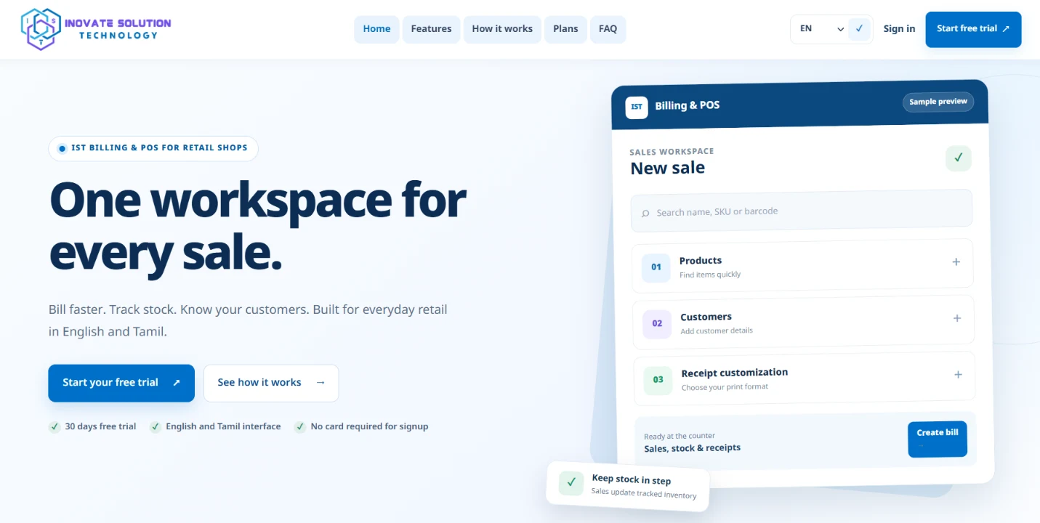
Task: Expand the Receipt customization row with plus
Action: [x=959, y=375]
